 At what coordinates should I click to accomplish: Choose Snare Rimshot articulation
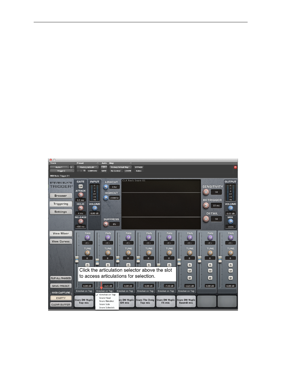pos(107,301)
